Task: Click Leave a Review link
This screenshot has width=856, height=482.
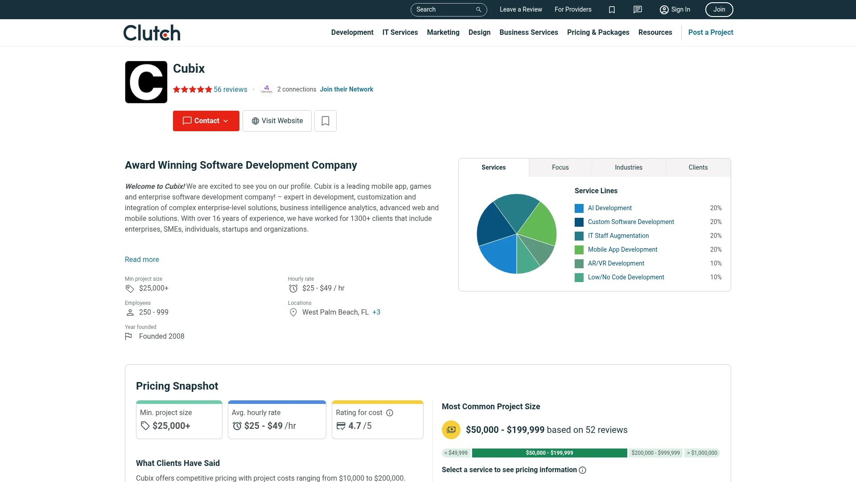Action: (x=521, y=9)
